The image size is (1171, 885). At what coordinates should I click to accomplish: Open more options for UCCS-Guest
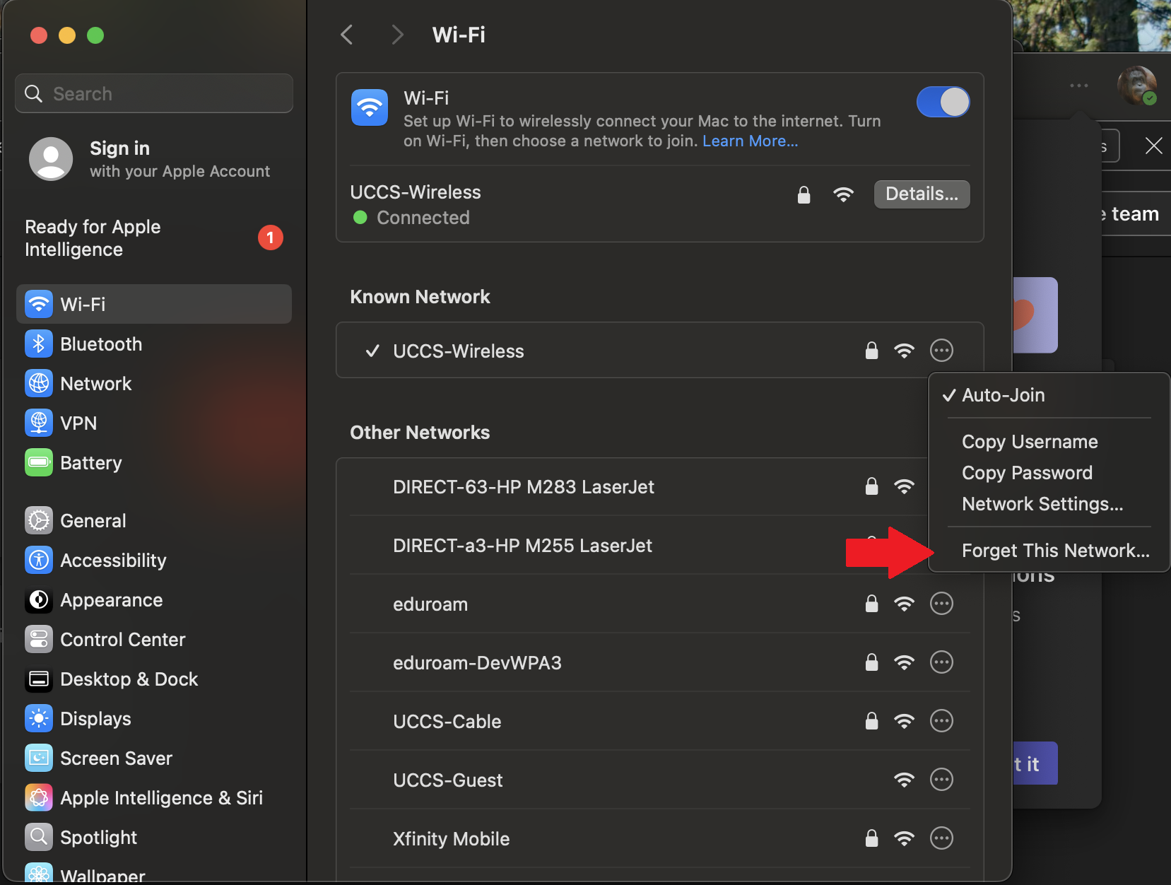[x=941, y=779]
